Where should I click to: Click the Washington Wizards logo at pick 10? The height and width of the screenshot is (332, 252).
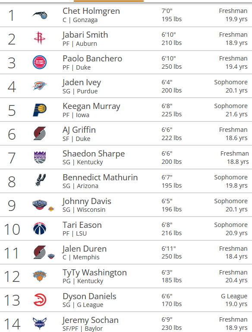tap(40, 229)
